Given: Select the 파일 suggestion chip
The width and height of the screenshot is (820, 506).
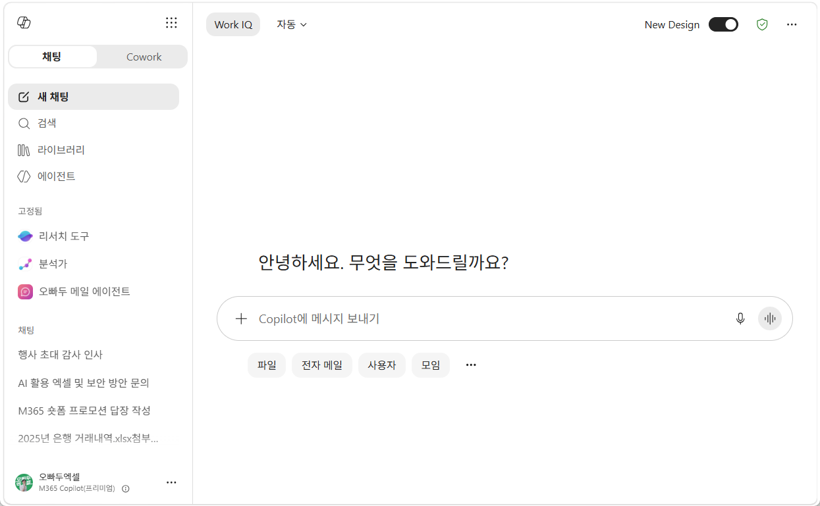Looking at the screenshot, I should coord(267,365).
